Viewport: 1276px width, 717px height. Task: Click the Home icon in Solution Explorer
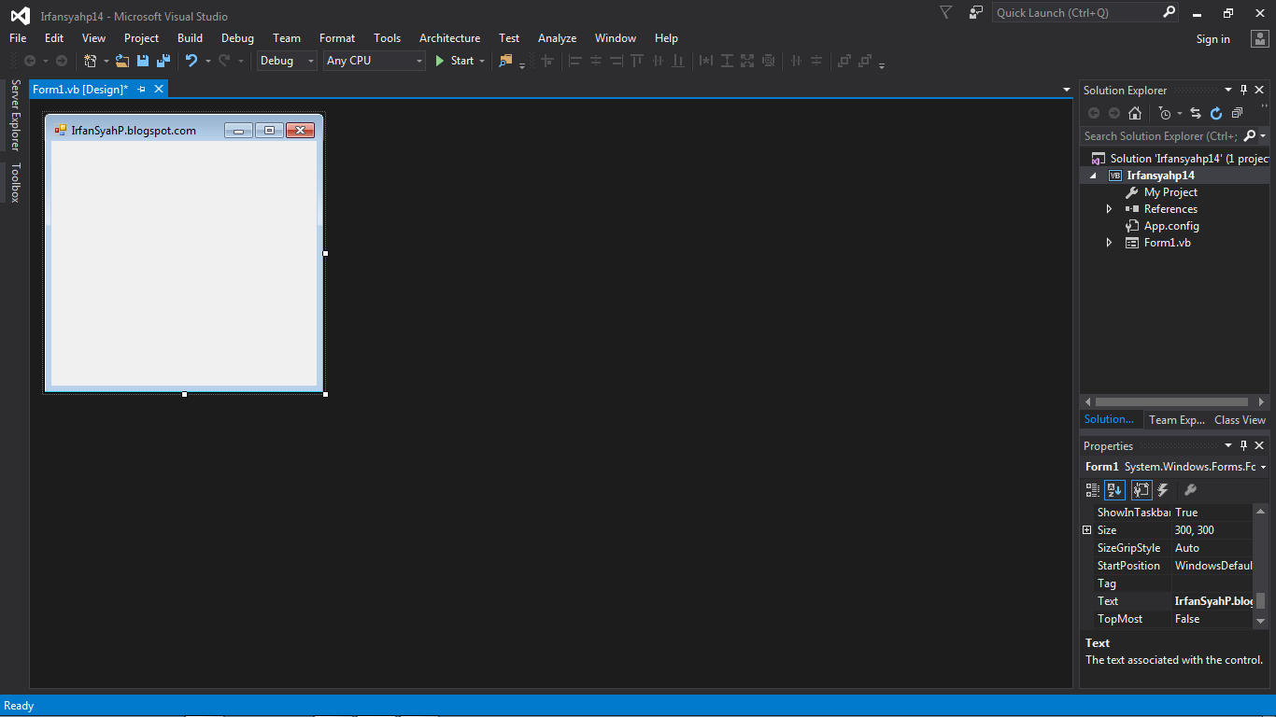point(1134,113)
